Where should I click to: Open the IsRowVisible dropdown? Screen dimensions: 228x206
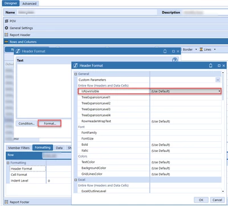tap(219, 91)
